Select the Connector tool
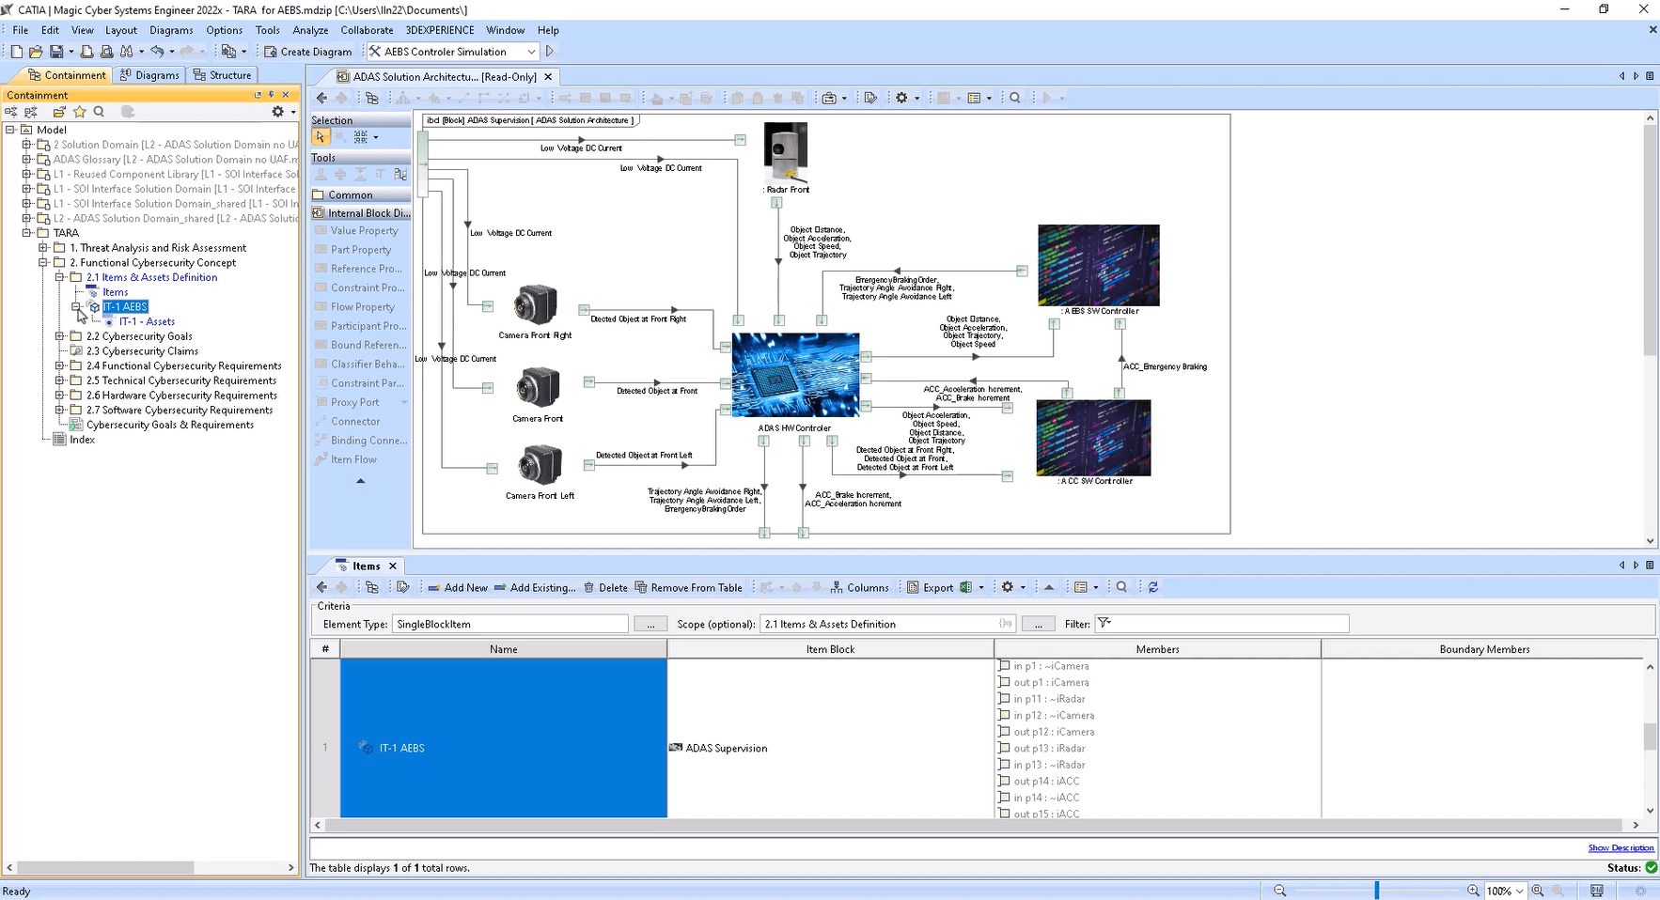Viewport: 1660px width, 900px height. coord(353,421)
